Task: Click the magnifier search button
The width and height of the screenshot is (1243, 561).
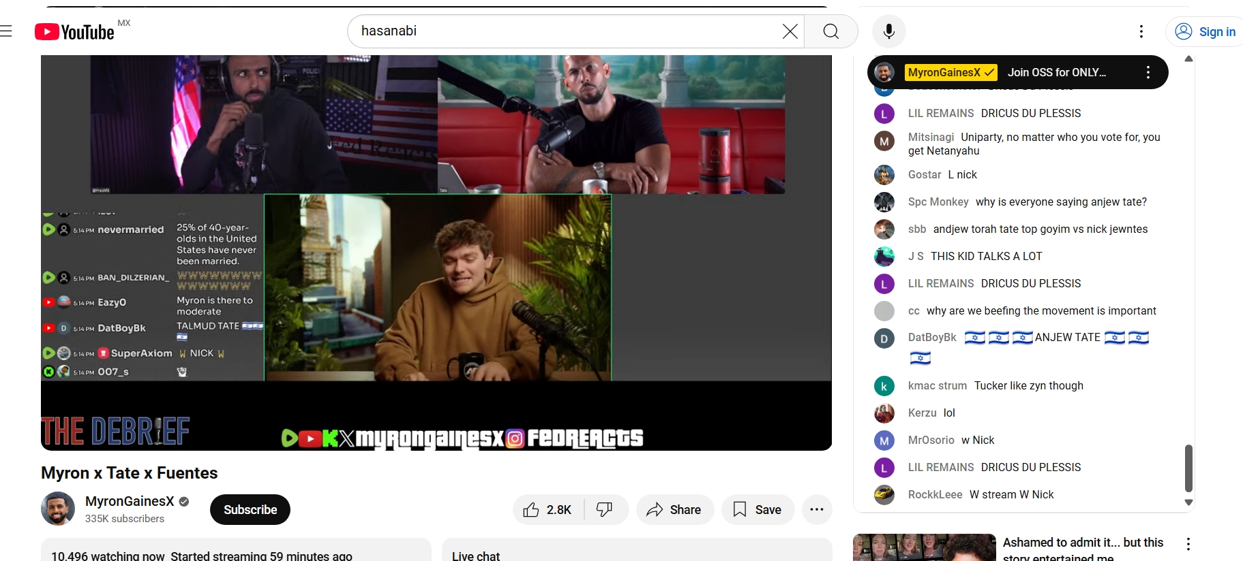Action: (830, 31)
